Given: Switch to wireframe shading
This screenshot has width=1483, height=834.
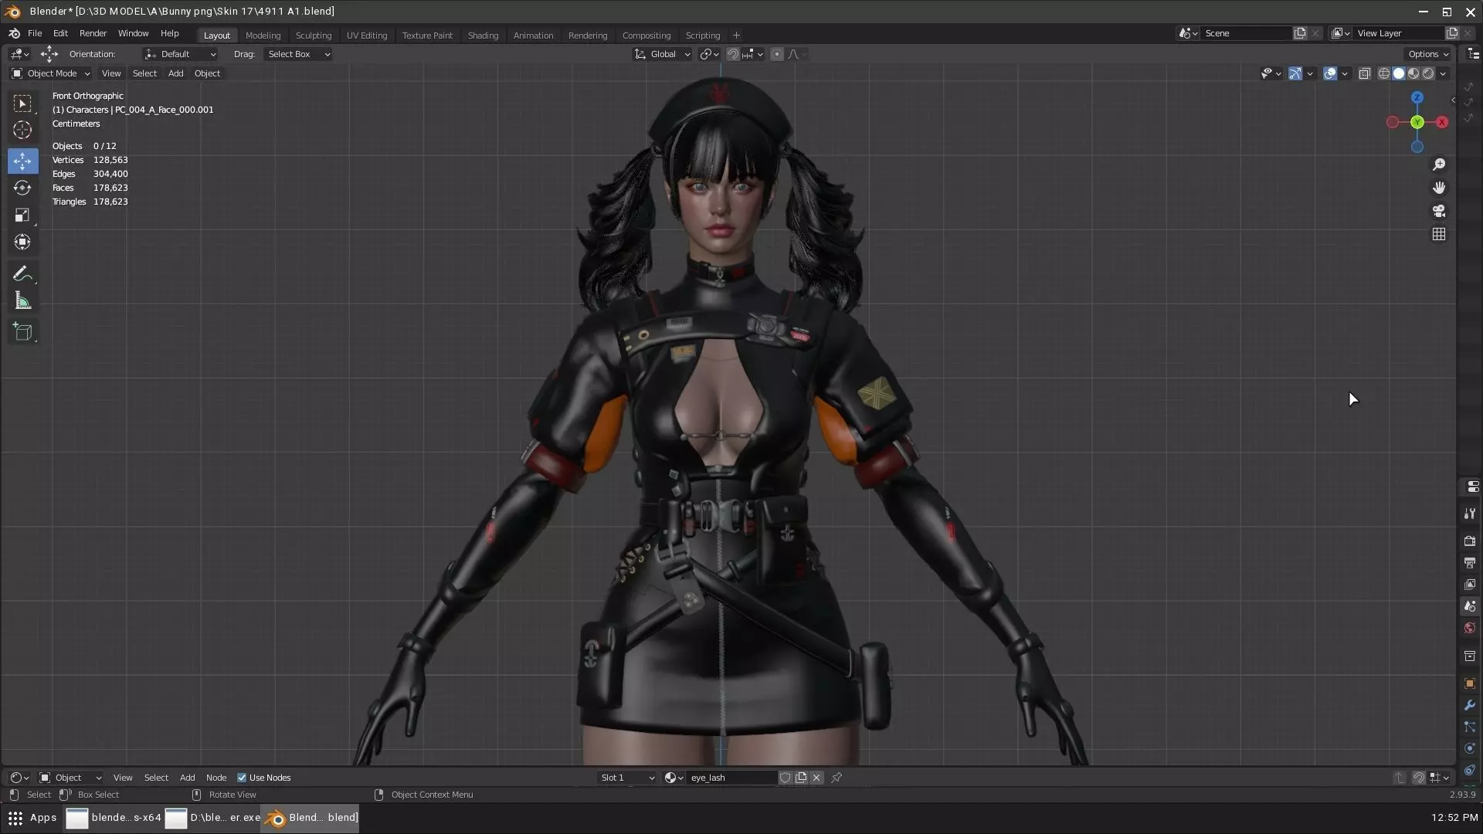Looking at the screenshot, I should point(1384,73).
